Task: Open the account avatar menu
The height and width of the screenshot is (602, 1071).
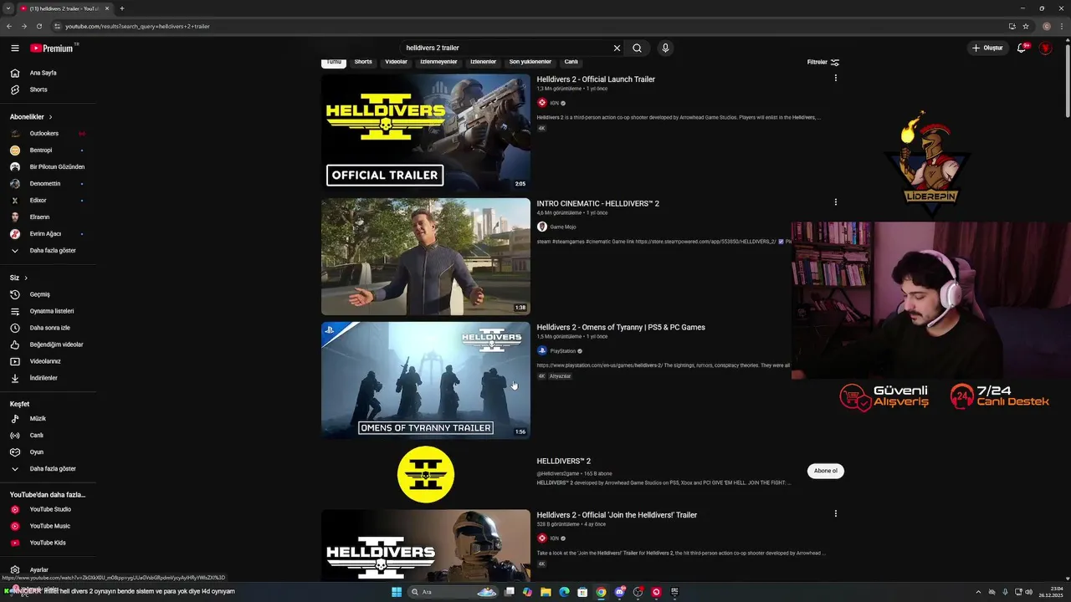Action: tap(1046, 48)
